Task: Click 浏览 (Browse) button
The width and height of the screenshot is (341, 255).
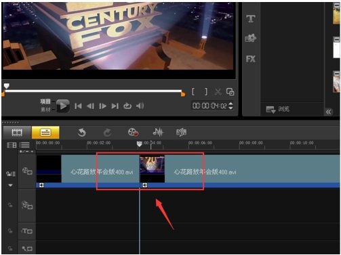Action: click(x=277, y=110)
